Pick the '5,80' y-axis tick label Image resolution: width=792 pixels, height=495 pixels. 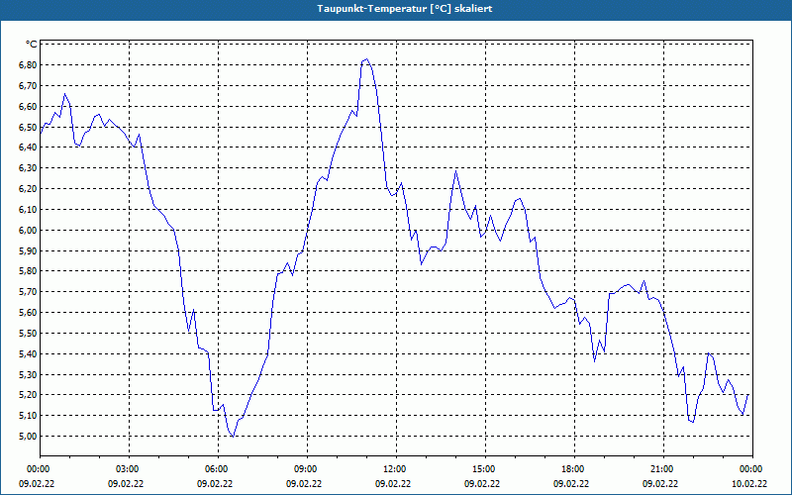point(28,271)
